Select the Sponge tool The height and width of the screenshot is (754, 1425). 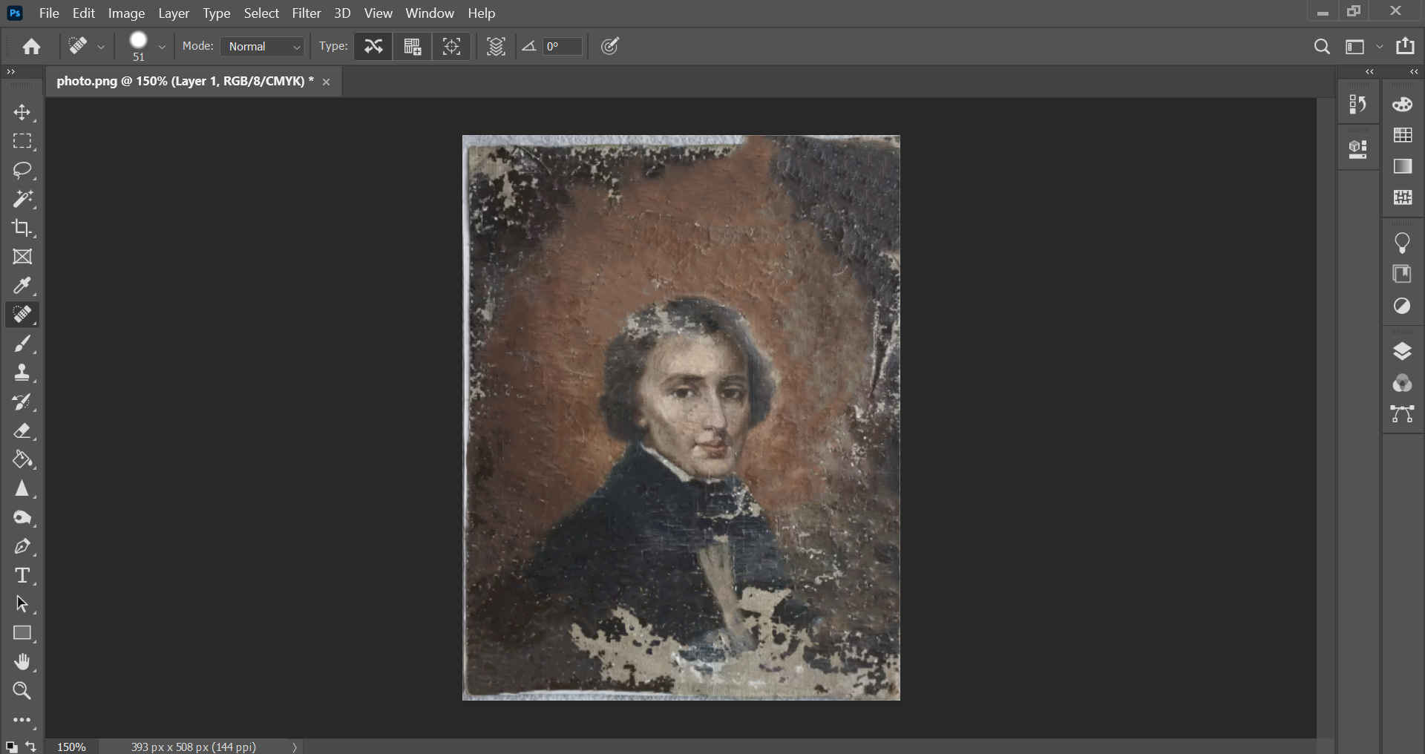(22, 518)
